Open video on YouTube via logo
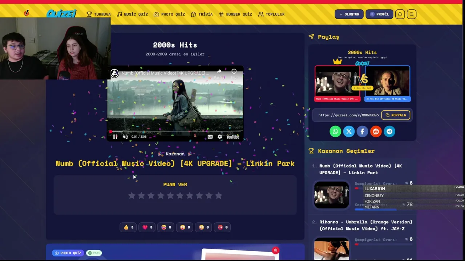The width and height of the screenshot is (465, 261). (233, 137)
